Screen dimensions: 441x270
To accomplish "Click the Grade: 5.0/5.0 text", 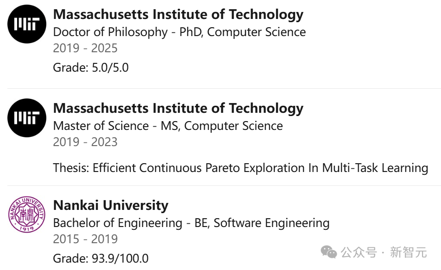I will coord(91,67).
